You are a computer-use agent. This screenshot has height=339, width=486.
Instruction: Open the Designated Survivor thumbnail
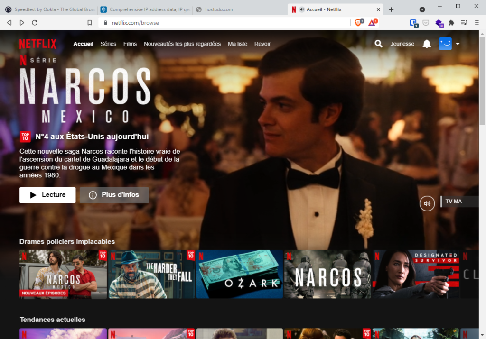(x=416, y=275)
